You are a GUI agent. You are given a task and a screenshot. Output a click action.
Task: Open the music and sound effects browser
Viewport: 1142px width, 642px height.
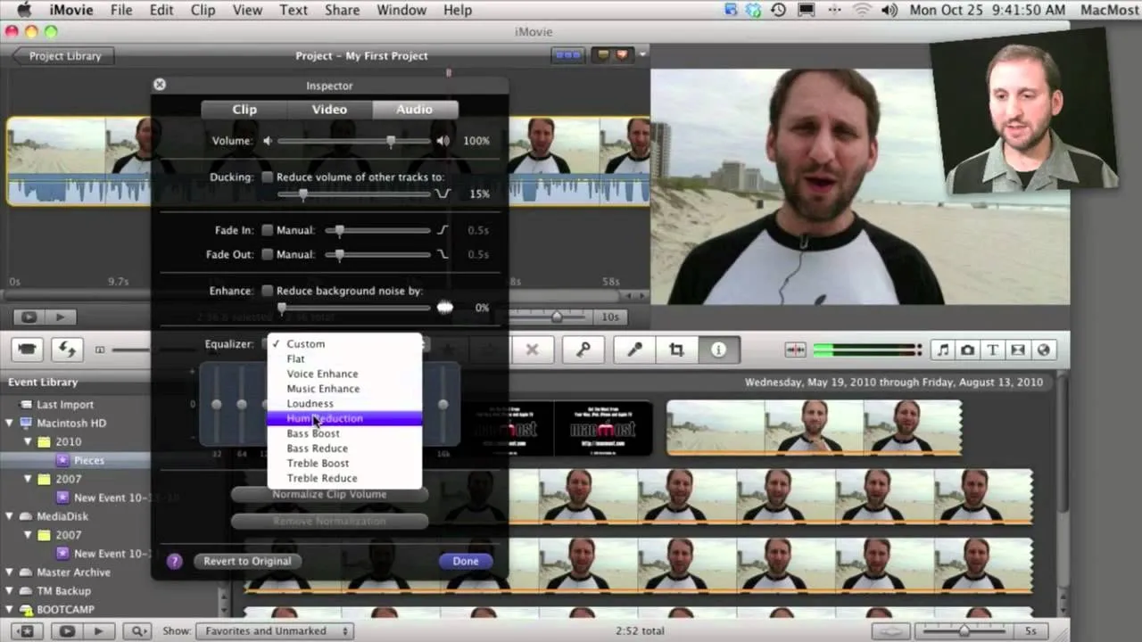[x=943, y=350]
